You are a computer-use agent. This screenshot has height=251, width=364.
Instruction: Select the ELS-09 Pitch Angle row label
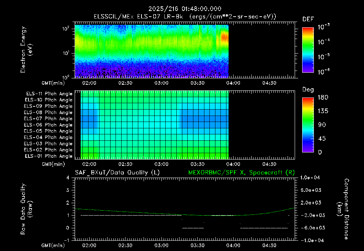coord(48,106)
